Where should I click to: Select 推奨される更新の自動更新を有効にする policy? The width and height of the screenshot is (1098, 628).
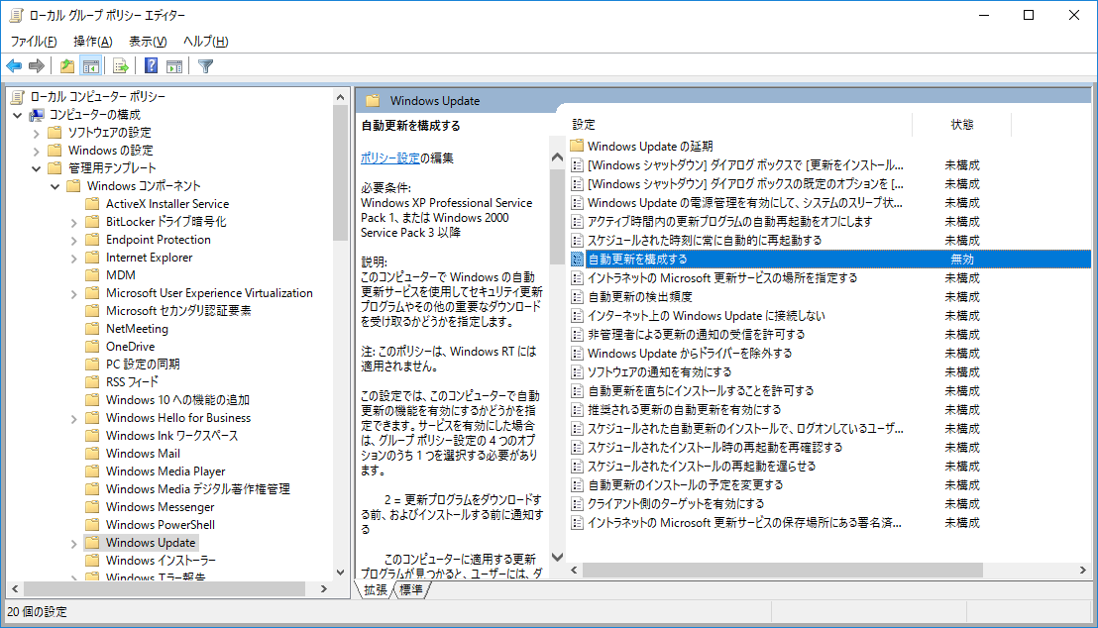684,410
